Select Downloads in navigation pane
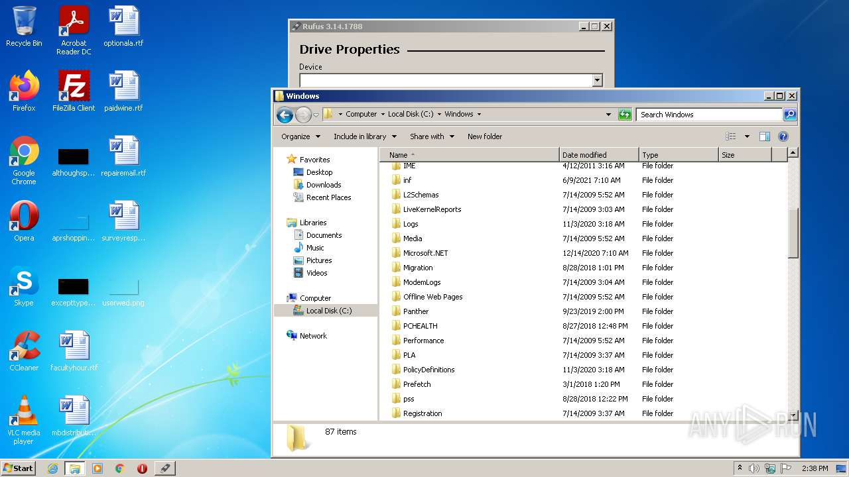849x477 pixels. coord(324,185)
